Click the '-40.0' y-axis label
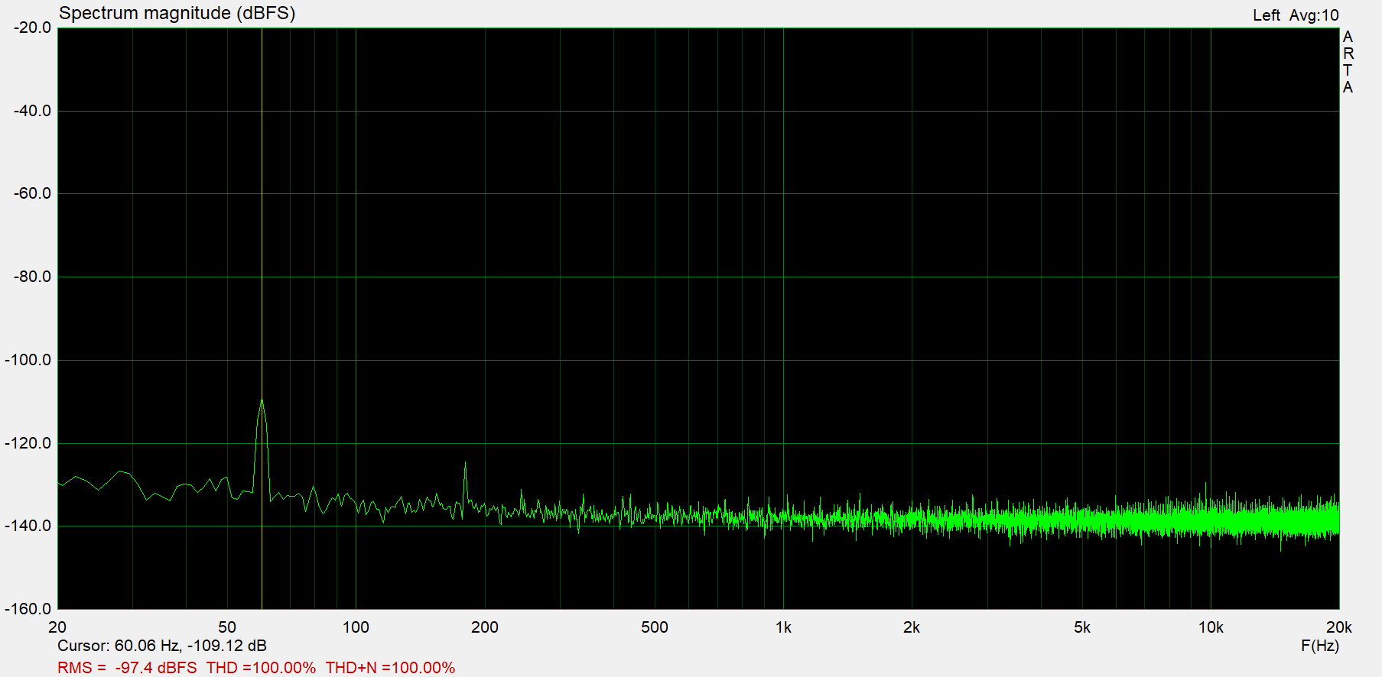Image resolution: width=1382 pixels, height=677 pixels. pos(33,111)
